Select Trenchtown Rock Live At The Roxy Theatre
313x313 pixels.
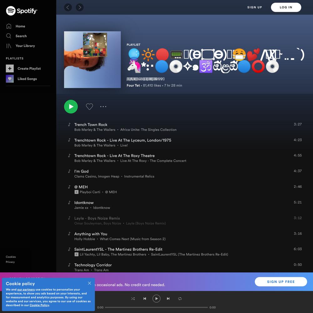tap(114, 156)
